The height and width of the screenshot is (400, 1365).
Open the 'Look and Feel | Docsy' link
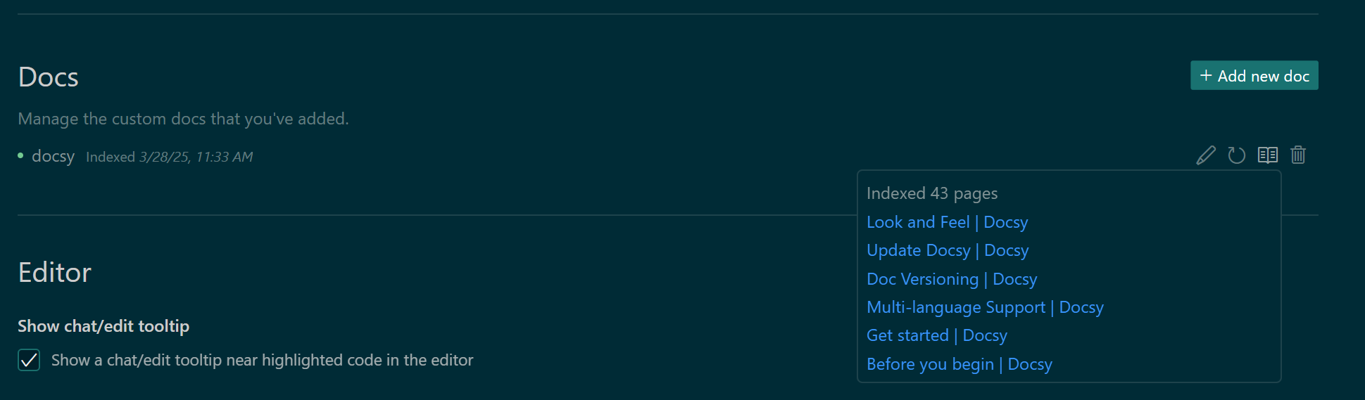pyautogui.click(x=947, y=222)
